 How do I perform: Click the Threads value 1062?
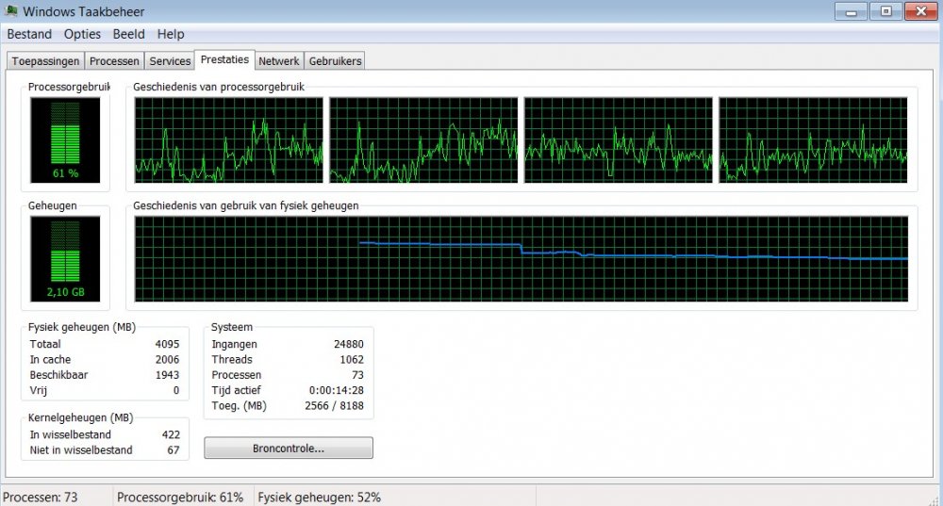coord(352,359)
